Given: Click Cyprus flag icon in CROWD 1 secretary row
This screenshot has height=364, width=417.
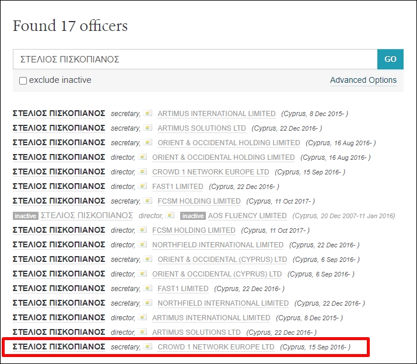Looking at the screenshot, I should tap(148, 346).
